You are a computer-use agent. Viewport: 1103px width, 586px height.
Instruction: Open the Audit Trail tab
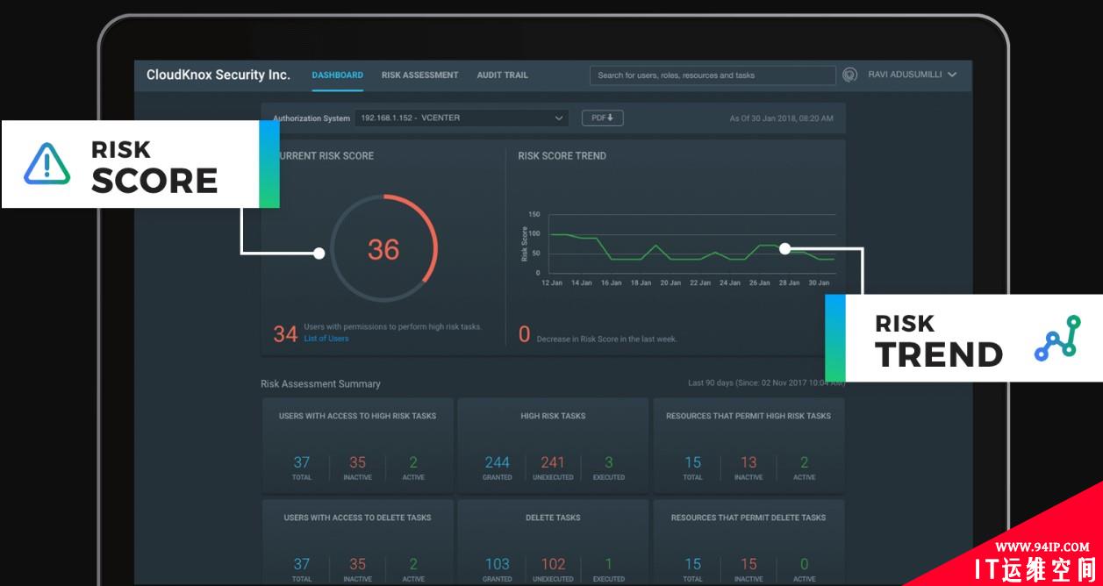click(502, 75)
